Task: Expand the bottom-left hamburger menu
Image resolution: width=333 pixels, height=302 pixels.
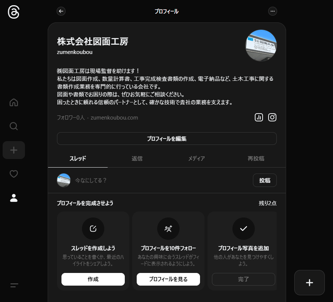Action: (14, 286)
